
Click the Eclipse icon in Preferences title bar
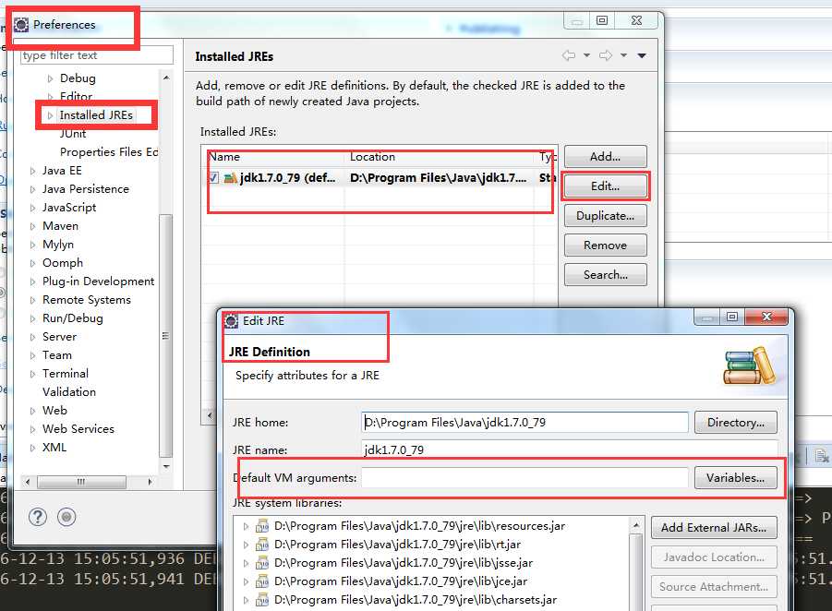[21, 25]
